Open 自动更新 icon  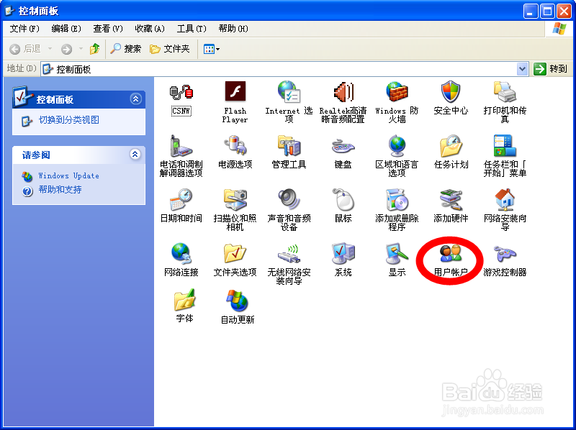click(238, 301)
